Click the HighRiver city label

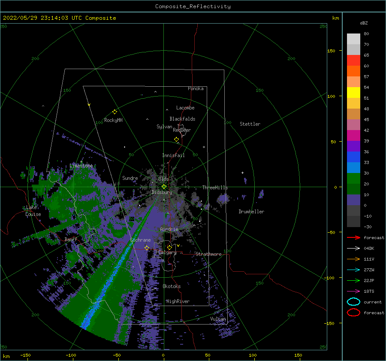[178, 301]
